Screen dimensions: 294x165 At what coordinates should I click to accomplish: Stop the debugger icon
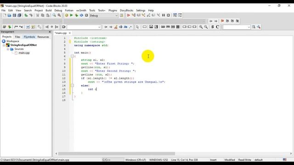(x=169, y=15)
